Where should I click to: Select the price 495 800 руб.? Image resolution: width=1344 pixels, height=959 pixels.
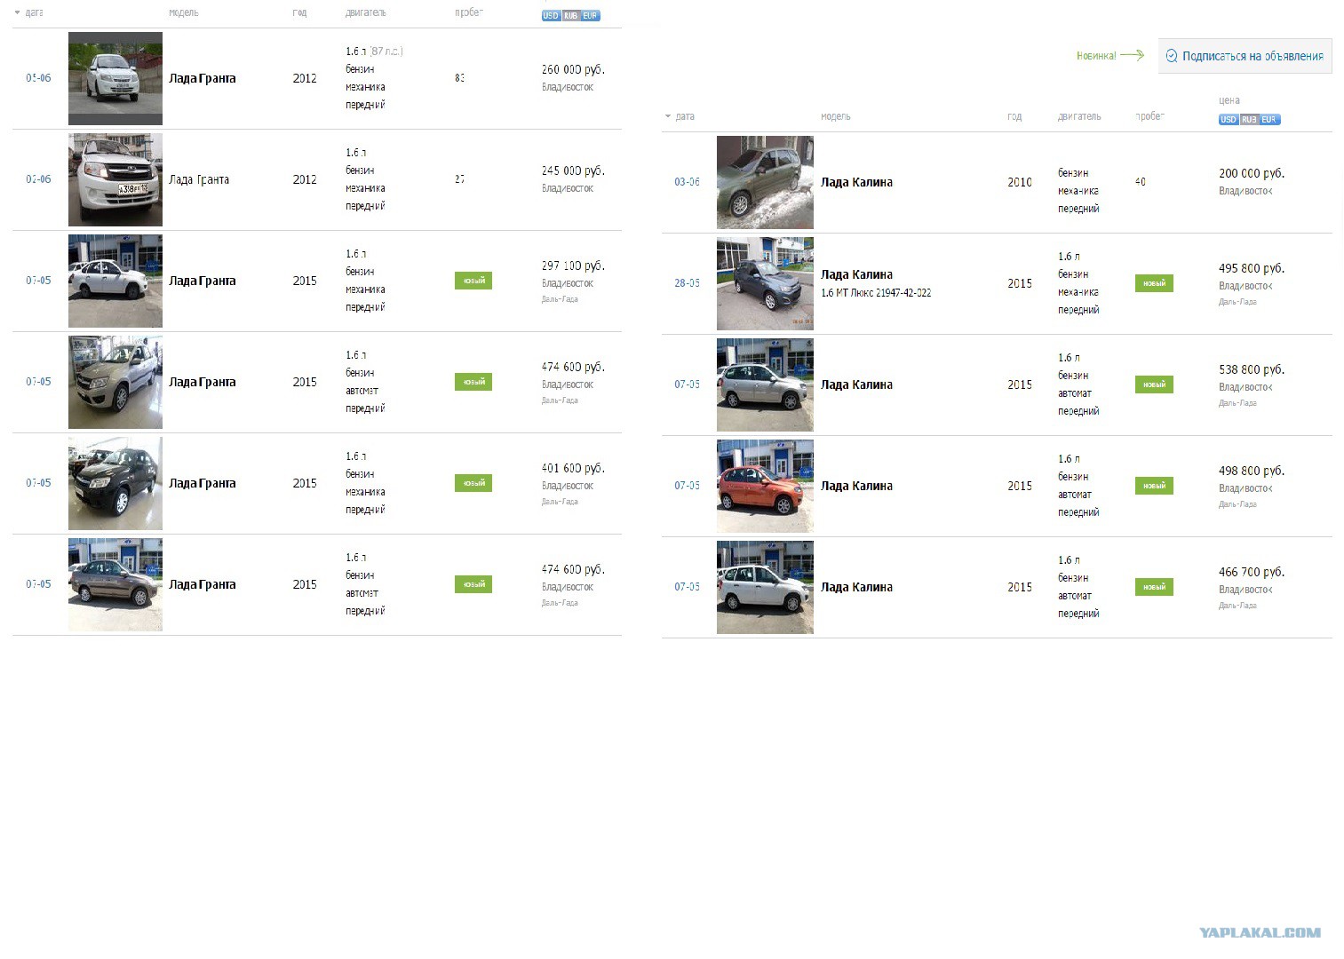[x=1252, y=268]
